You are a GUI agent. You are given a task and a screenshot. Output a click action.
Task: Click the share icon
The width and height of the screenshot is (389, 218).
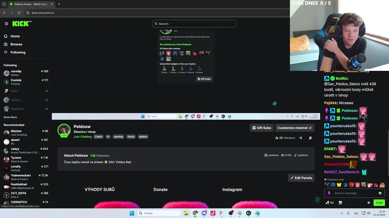[x=301, y=138]
